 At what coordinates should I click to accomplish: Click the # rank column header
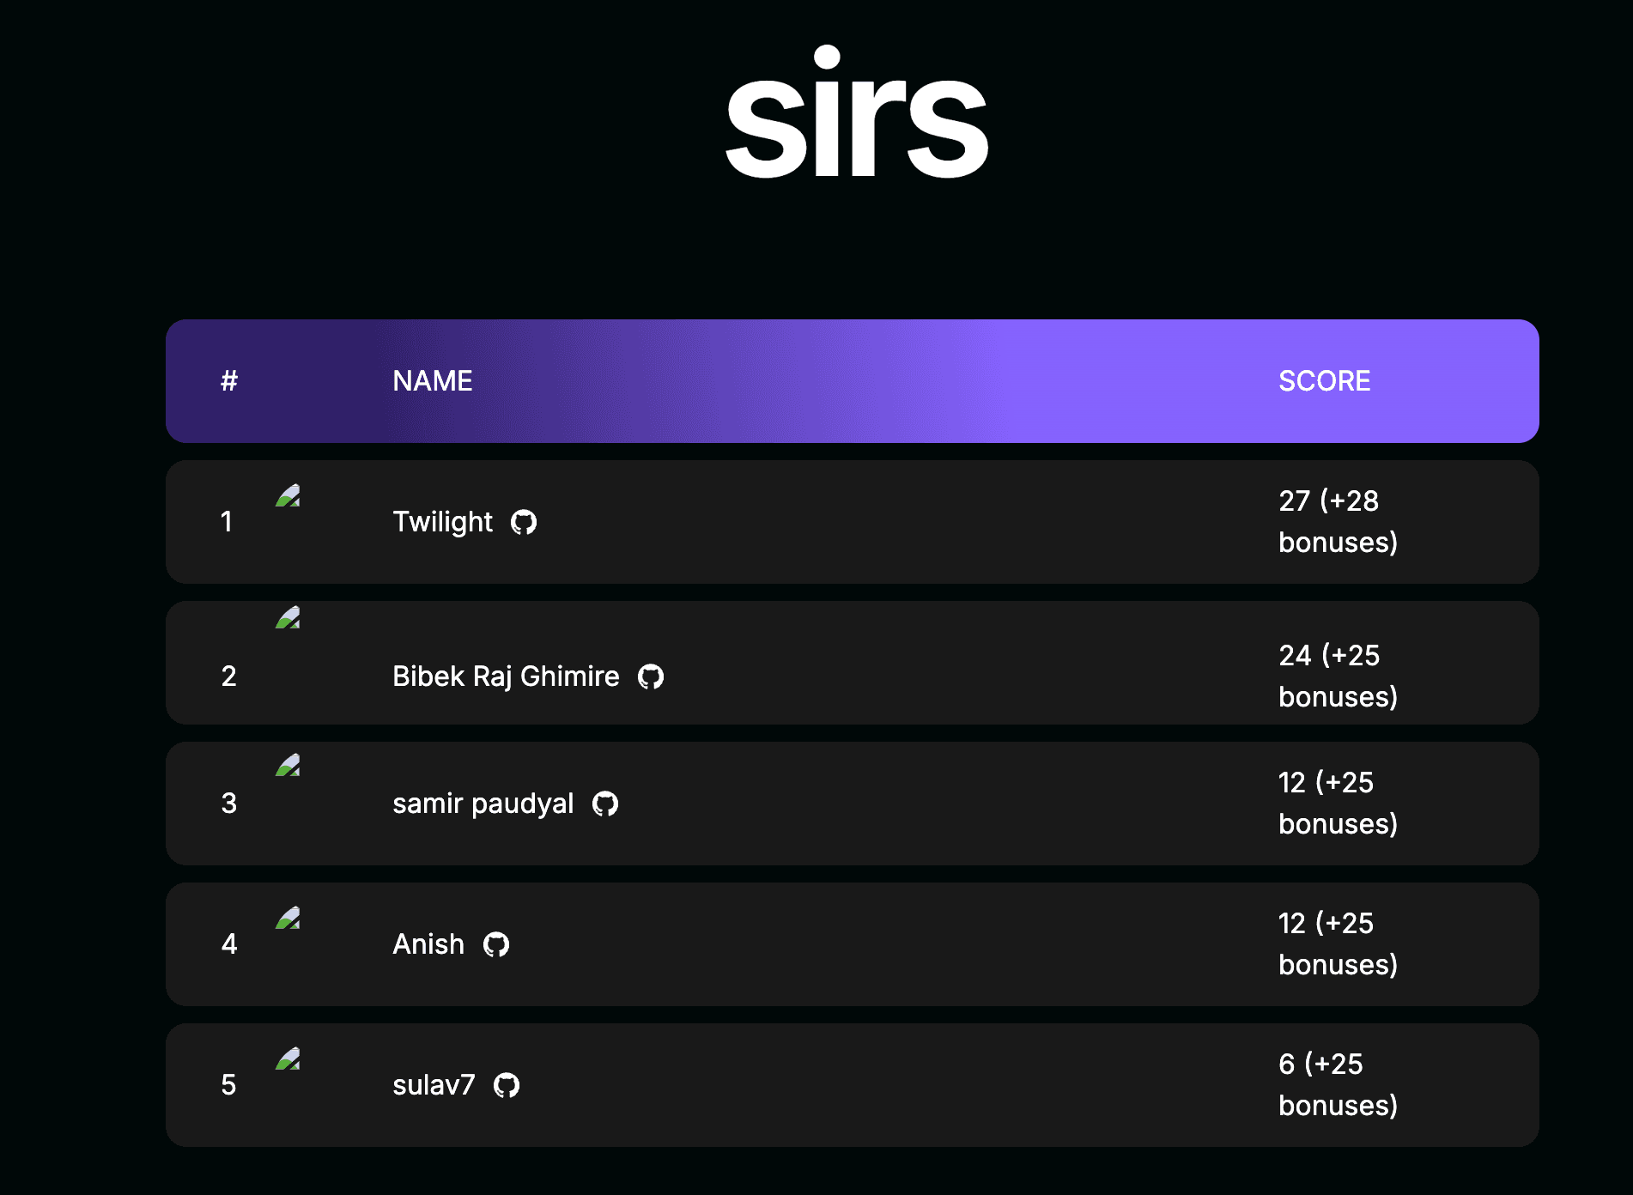(229, 381)
